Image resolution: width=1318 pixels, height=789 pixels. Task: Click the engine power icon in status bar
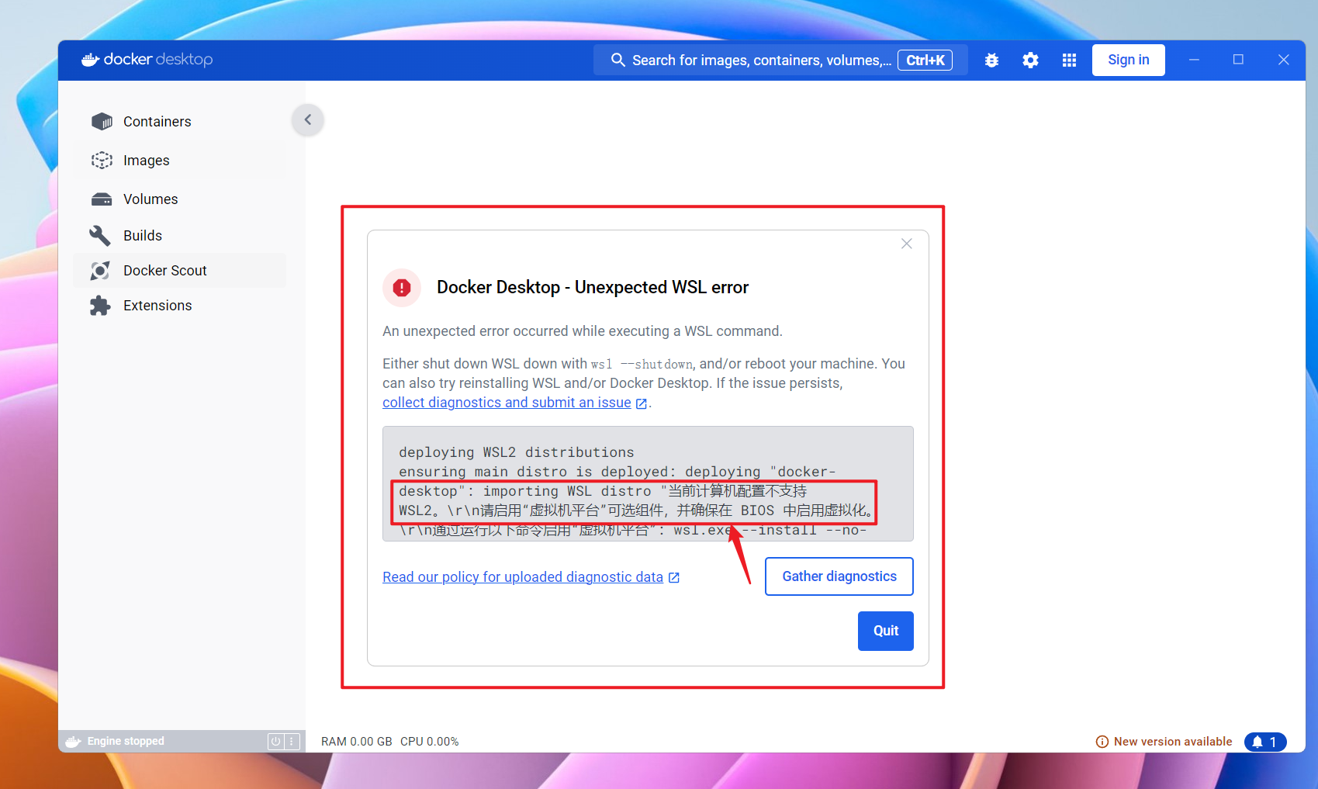point(275,741)
